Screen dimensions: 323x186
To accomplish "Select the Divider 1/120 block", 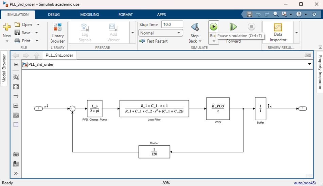I will (154, 152).
